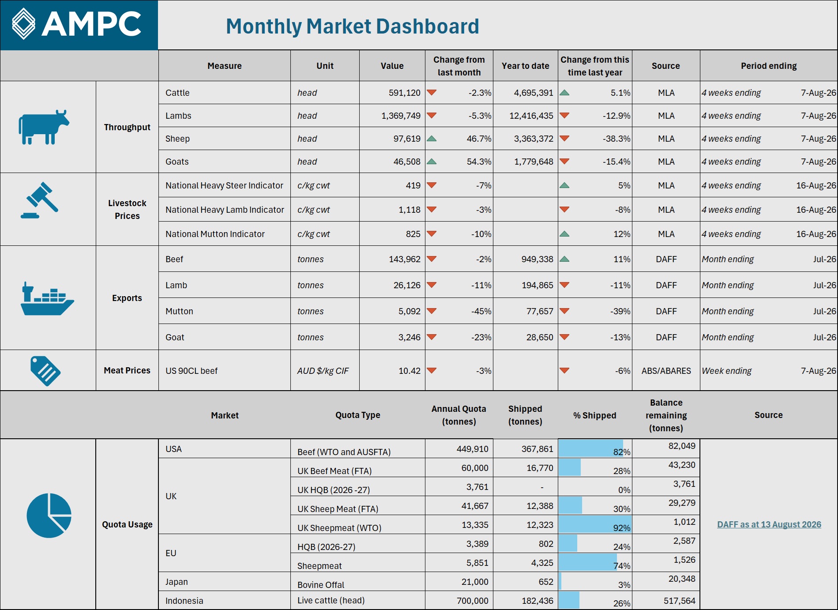838x610 pixels.
Task: Select the Year to date column header
Action: (525, 66)
